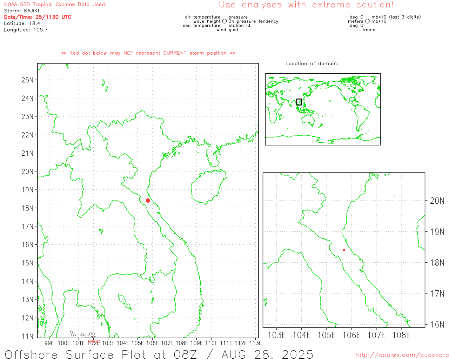Image resolution: width=449 pixels, height=359 pixels.
Task: Click the right legend units circle
Action: pyautogui.click(x=367, y=21)
